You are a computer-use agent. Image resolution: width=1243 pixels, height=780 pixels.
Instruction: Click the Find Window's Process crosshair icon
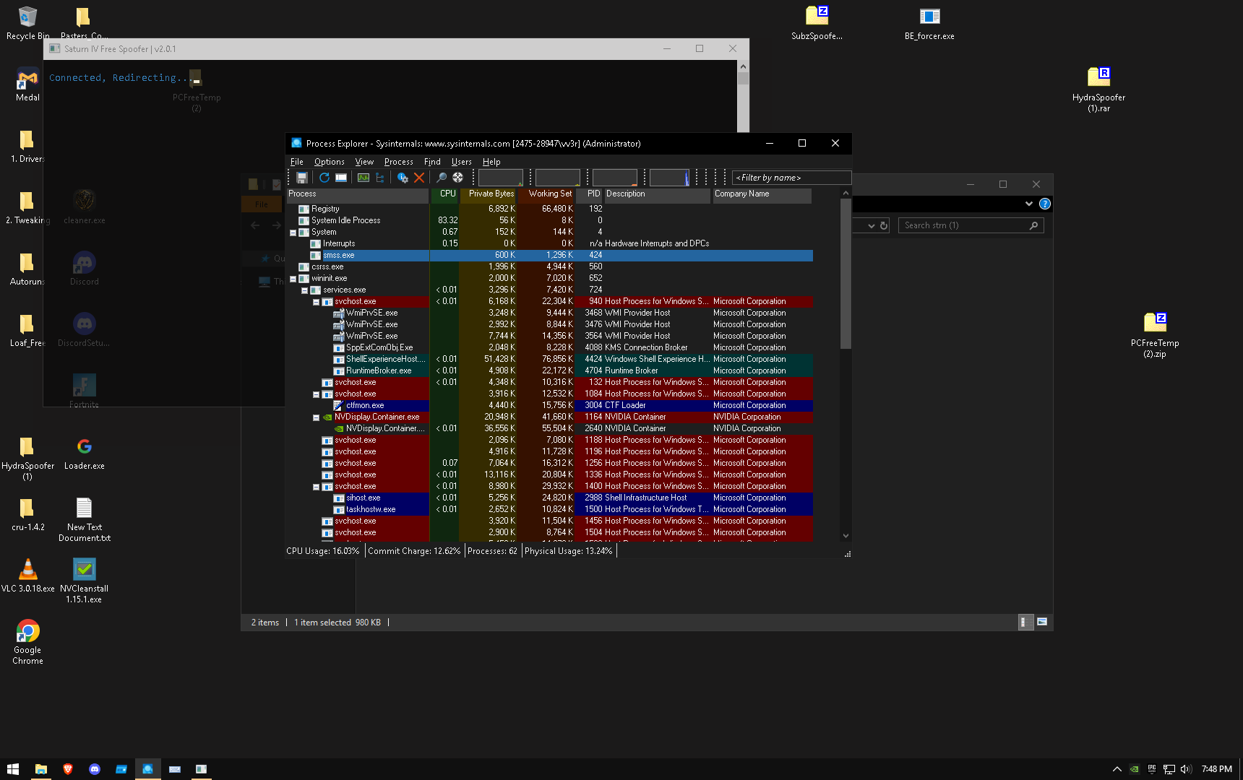[458, 178]
